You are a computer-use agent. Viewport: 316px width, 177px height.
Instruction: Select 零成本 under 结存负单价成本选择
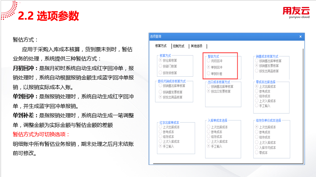pyautogui.click(x=257, y=152)
